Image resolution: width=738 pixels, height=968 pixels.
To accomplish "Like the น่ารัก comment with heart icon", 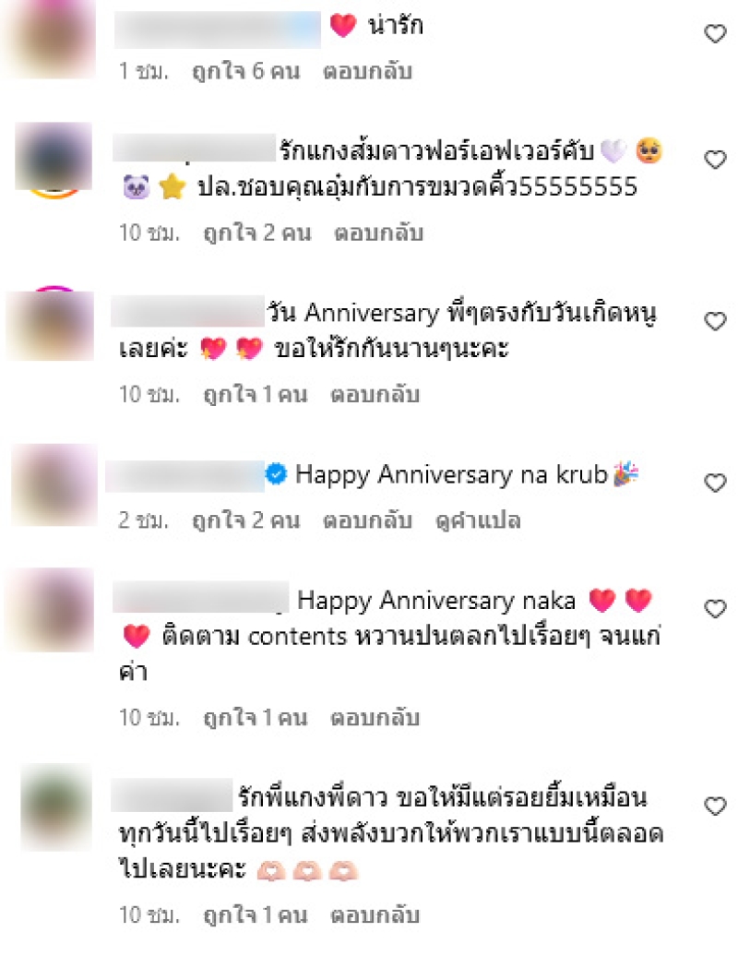I will click(715, 33).
